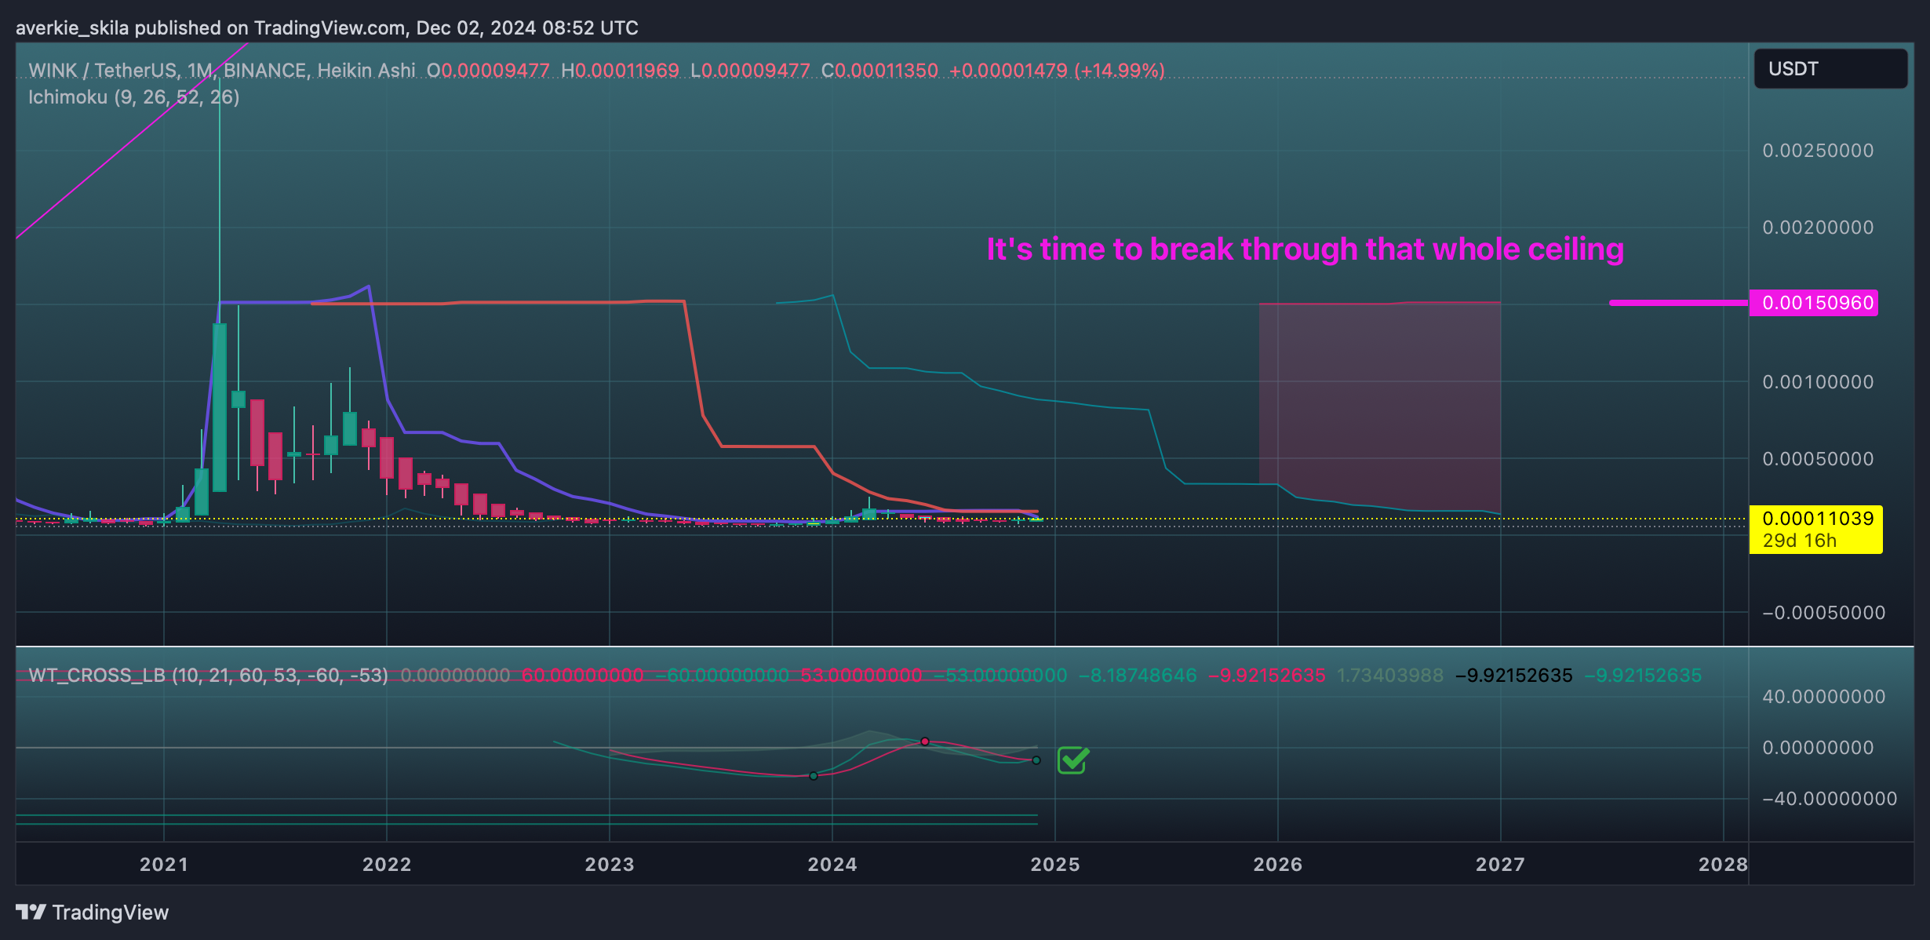Viewport: 1930px width, 940px height.
Task: Click the 'break through that whole ceiling' annotation
Action: [1305, 250]
